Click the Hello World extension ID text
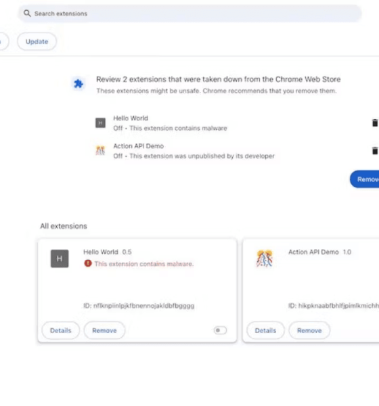This screenshot has height=406, width=379. tap(139, 306)
